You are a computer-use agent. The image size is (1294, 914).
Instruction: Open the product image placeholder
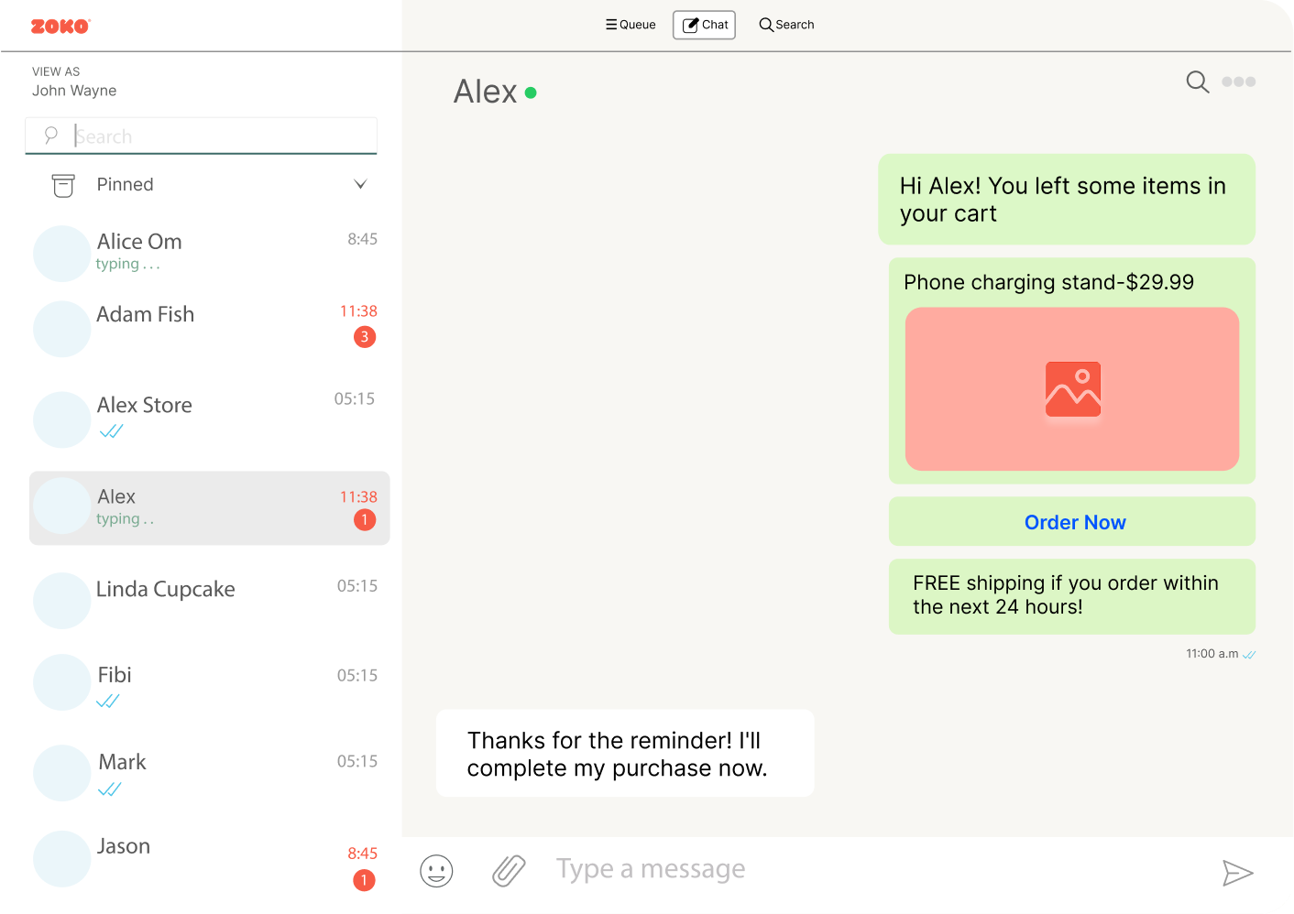tap(1072, 389)
